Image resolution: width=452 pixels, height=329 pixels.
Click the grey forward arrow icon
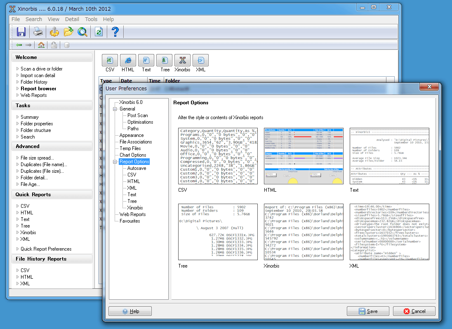tap(28, 45)
